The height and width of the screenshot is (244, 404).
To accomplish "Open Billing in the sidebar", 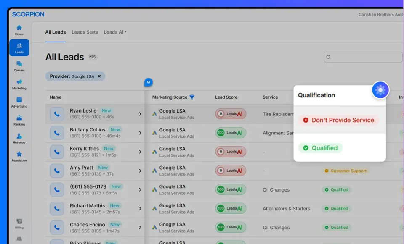I will tap(19, 223).
